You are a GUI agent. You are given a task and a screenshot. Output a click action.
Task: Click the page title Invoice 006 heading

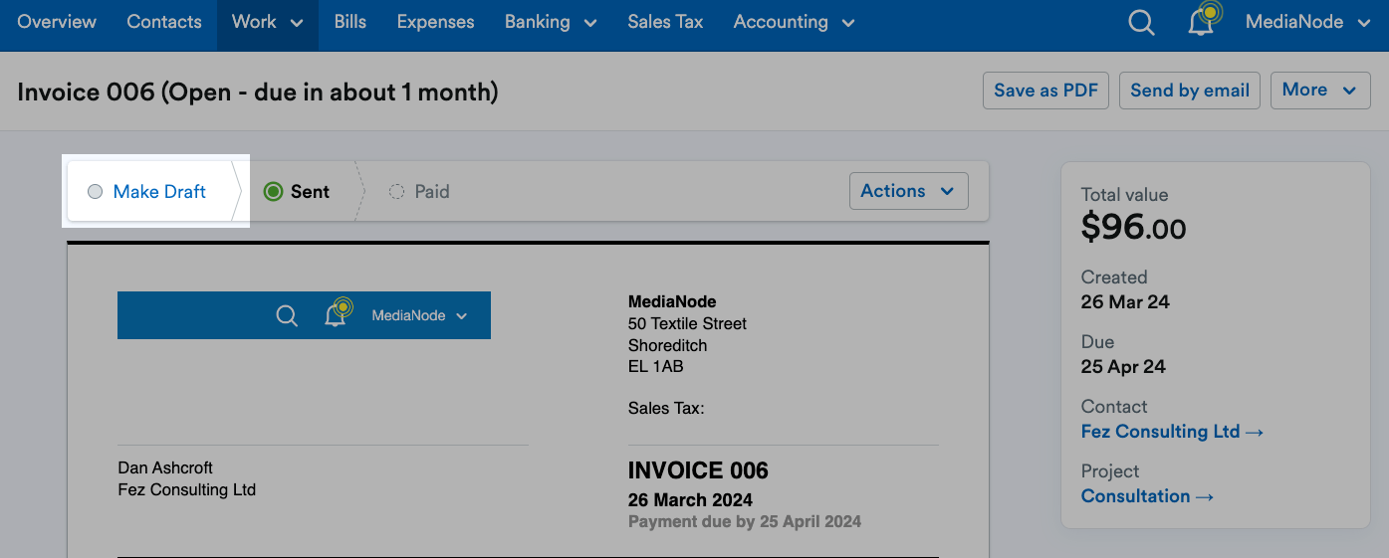(x=258, y=93)
